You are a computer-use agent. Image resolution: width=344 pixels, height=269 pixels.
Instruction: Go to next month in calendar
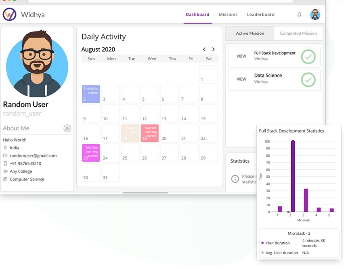[213, 49]
